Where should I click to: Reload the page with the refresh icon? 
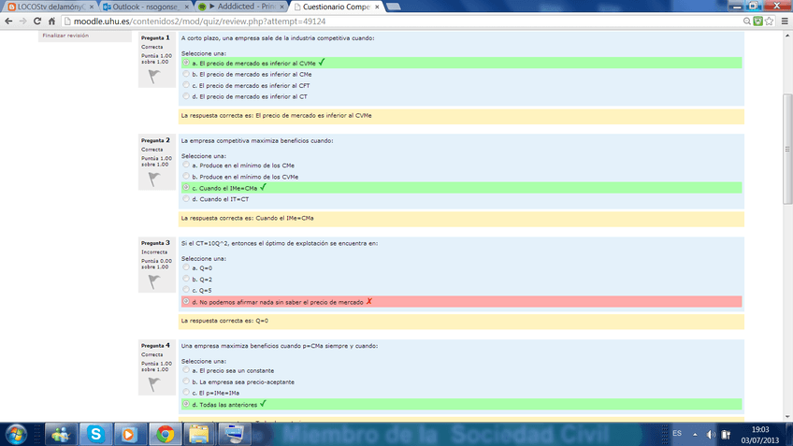click(36, 22)
